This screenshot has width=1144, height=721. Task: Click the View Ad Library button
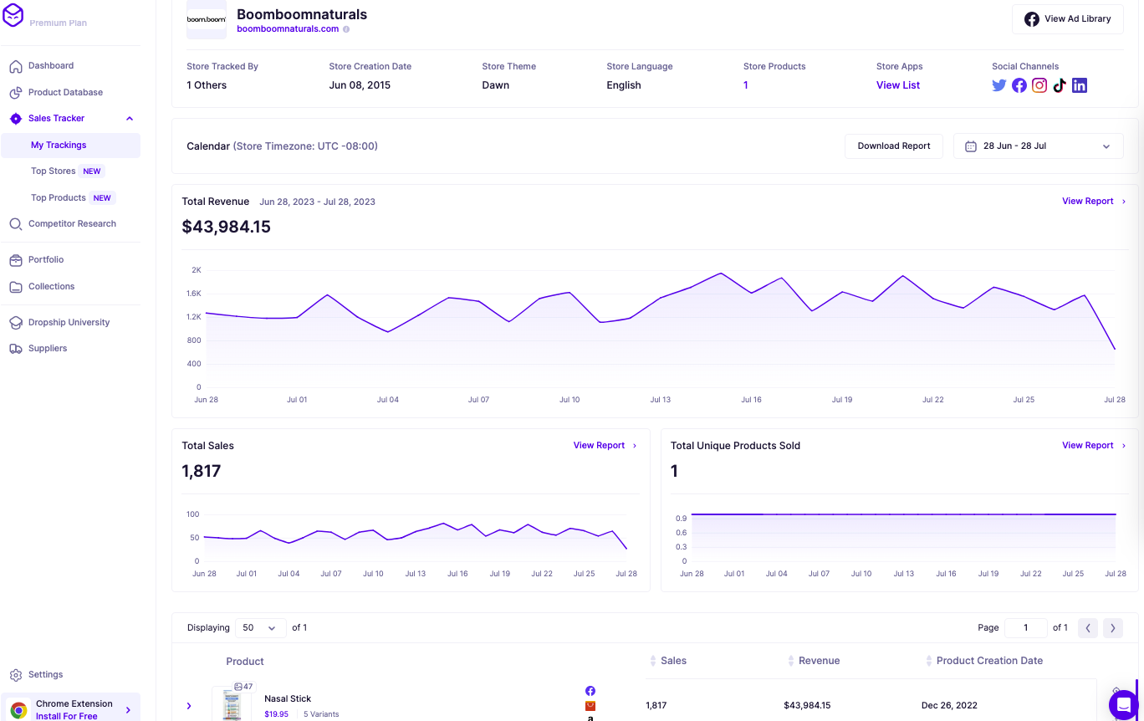tap(1067, 18)
